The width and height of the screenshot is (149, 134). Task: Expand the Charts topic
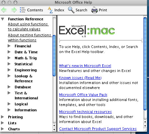click(x=2, y=129)
